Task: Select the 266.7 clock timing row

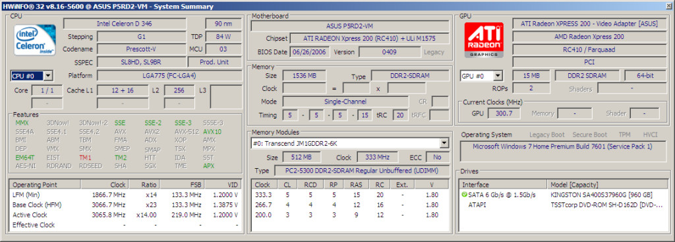Action: (x=351, y=205)
